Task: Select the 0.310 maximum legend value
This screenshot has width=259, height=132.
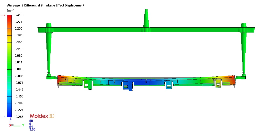Action: tap(18, 15)
